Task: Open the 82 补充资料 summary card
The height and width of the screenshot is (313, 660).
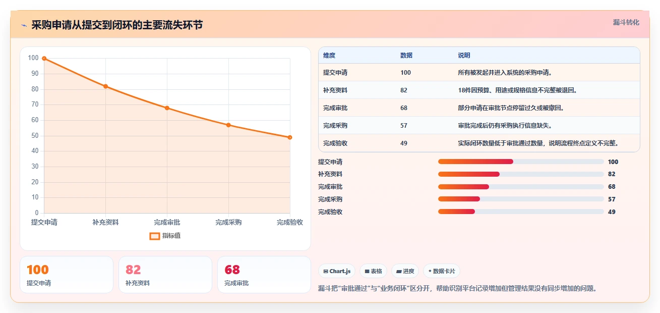Action: click(165, 275)
